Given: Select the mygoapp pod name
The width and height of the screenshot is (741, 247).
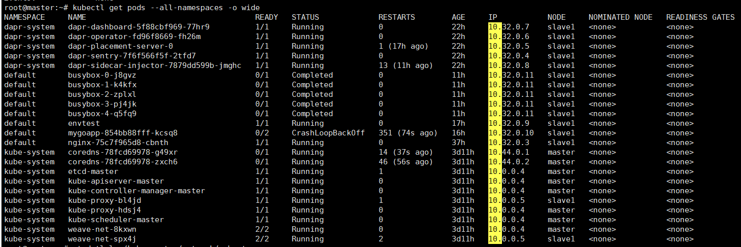Looking at the screenshot, I should tap(122, 133).
